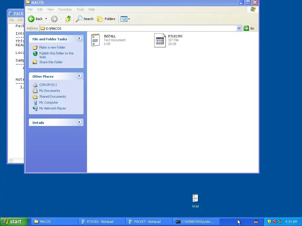
Task: Open the Favorites menu
Action: (x=65, y=9)
